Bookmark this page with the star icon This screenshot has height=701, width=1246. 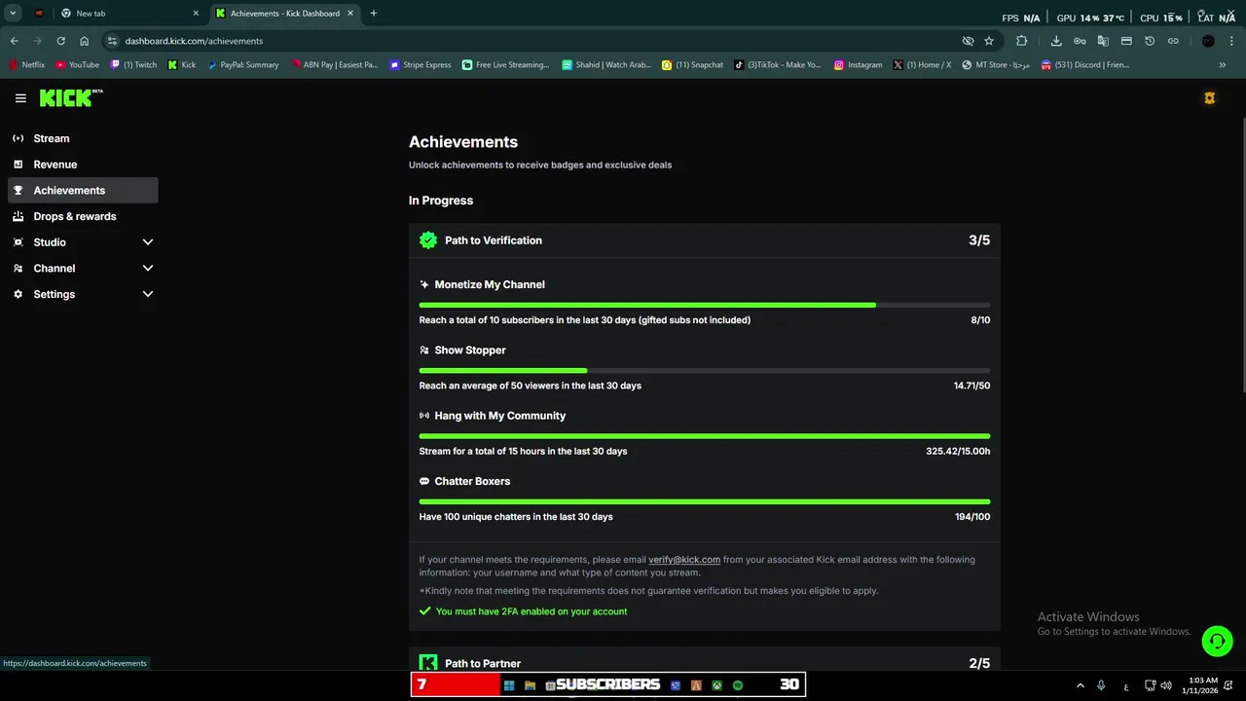coord(989,41)
